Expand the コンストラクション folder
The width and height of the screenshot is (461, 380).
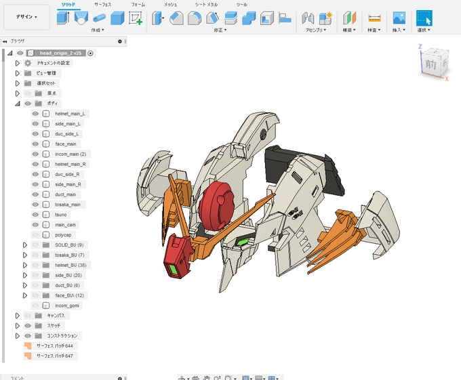pyautogui.click(x=18, y=336)
